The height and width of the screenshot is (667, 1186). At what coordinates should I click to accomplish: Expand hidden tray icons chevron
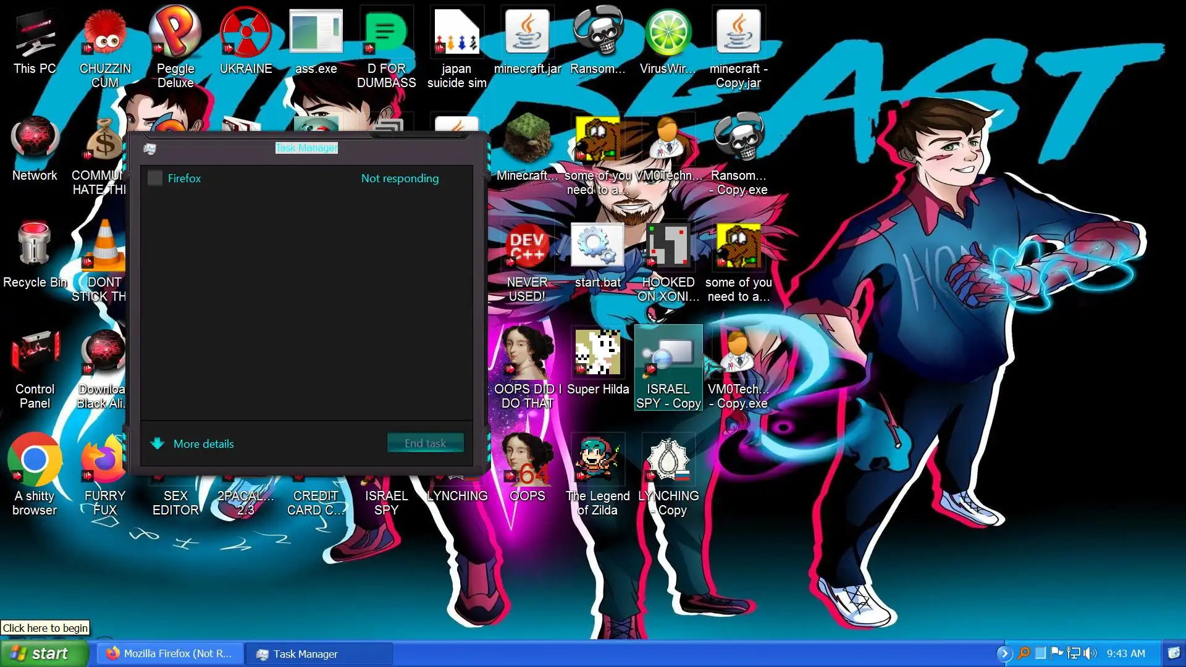click(1004, 653)
